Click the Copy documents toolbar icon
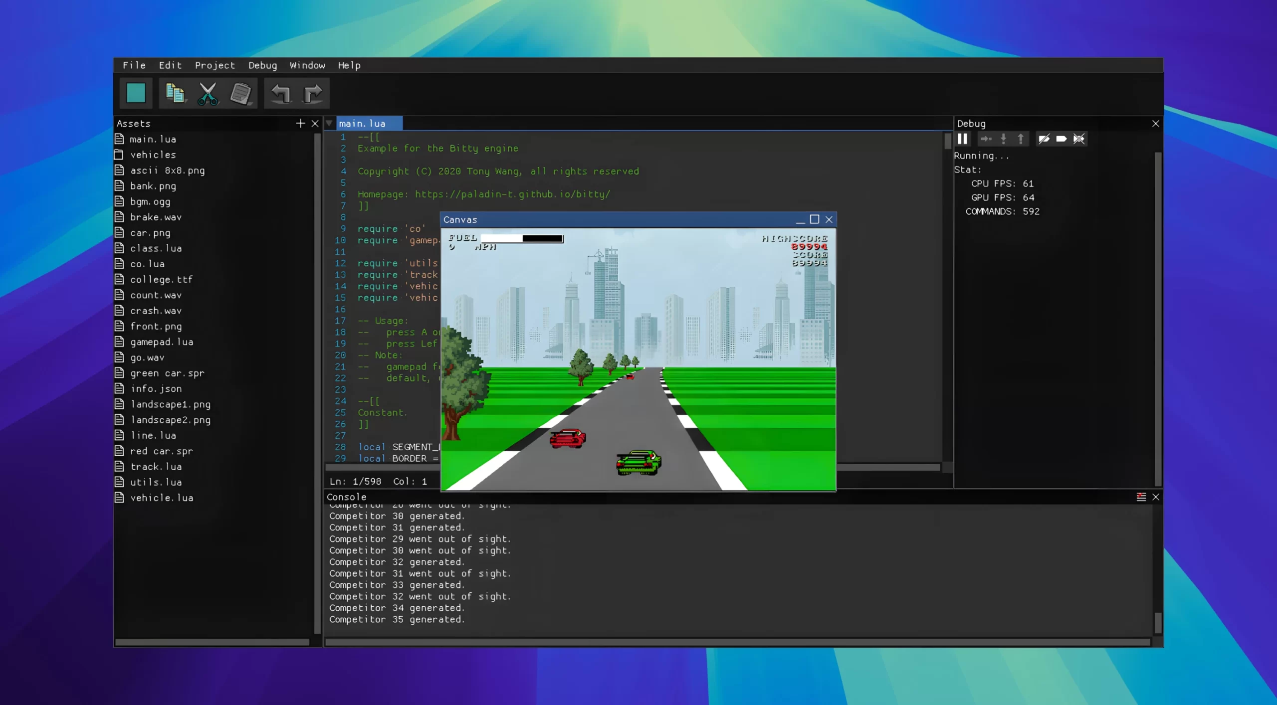The width and height of the screenshot is (1277, 705). pos(175,93)
